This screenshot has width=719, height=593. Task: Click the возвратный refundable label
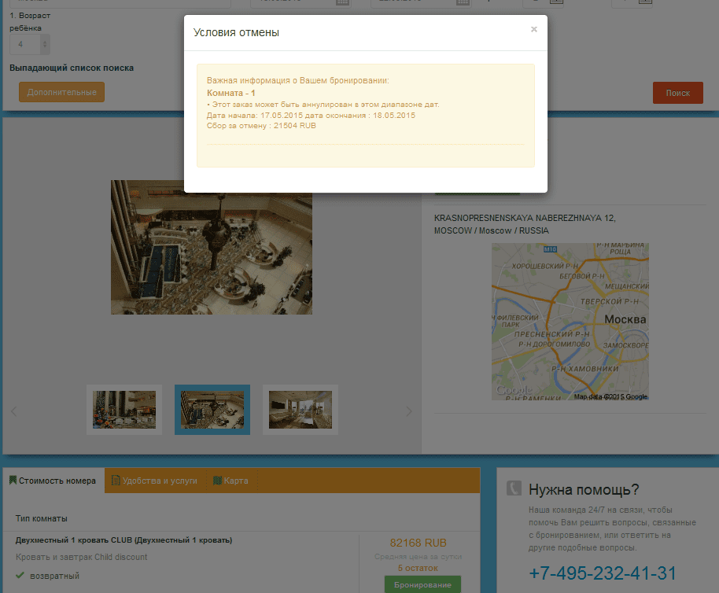[x=54, y=576]
